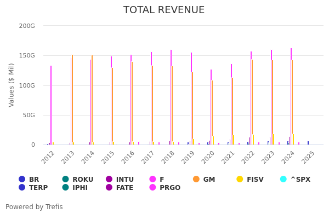The height and width of the screenshot is (219, 329).
Task: Click the 200G y-axis tick label
Action: coord(27,26)
